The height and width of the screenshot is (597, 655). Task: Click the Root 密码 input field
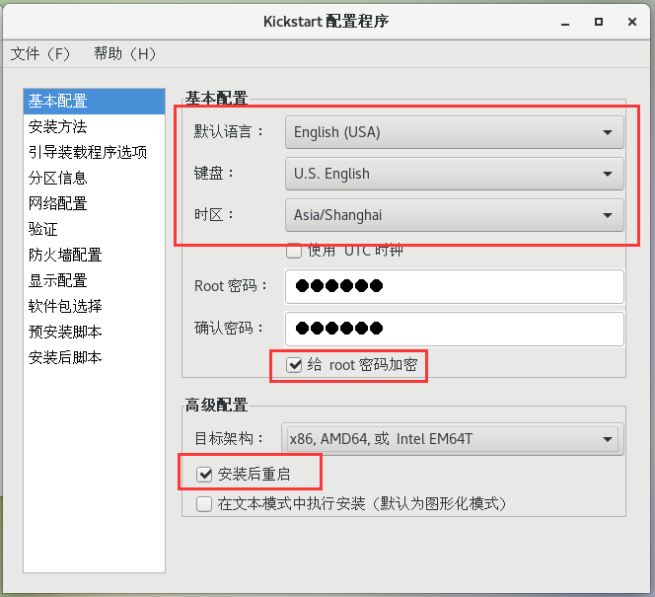click(x=455, y=286)
